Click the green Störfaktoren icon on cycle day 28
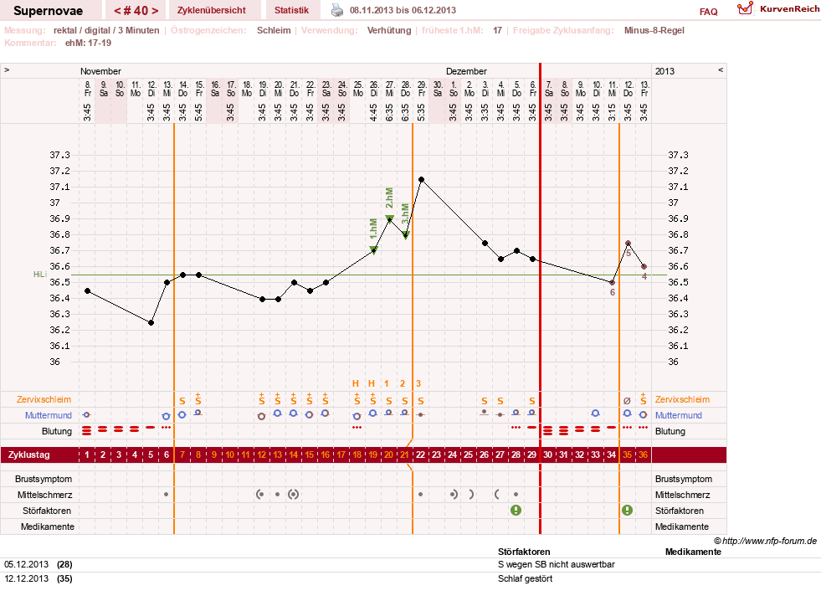The width and height of the screenshot is (821, 601). pyautogui.click(x=516, y=510)
